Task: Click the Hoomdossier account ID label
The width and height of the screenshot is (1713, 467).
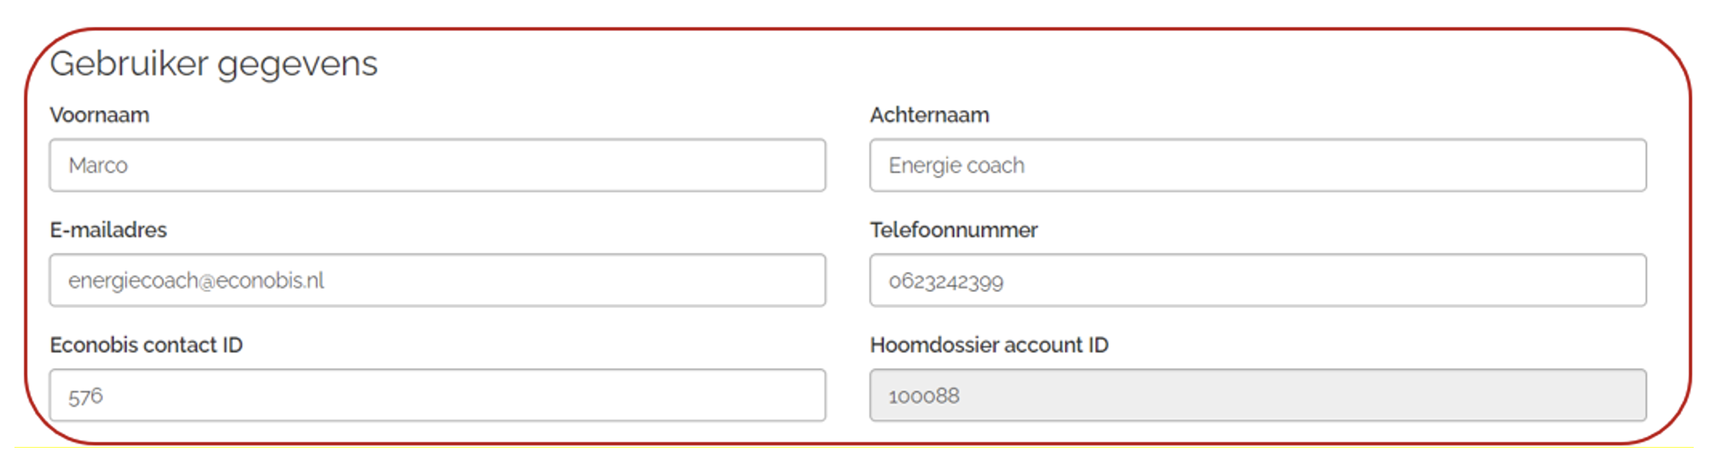Action: [989, 345]
